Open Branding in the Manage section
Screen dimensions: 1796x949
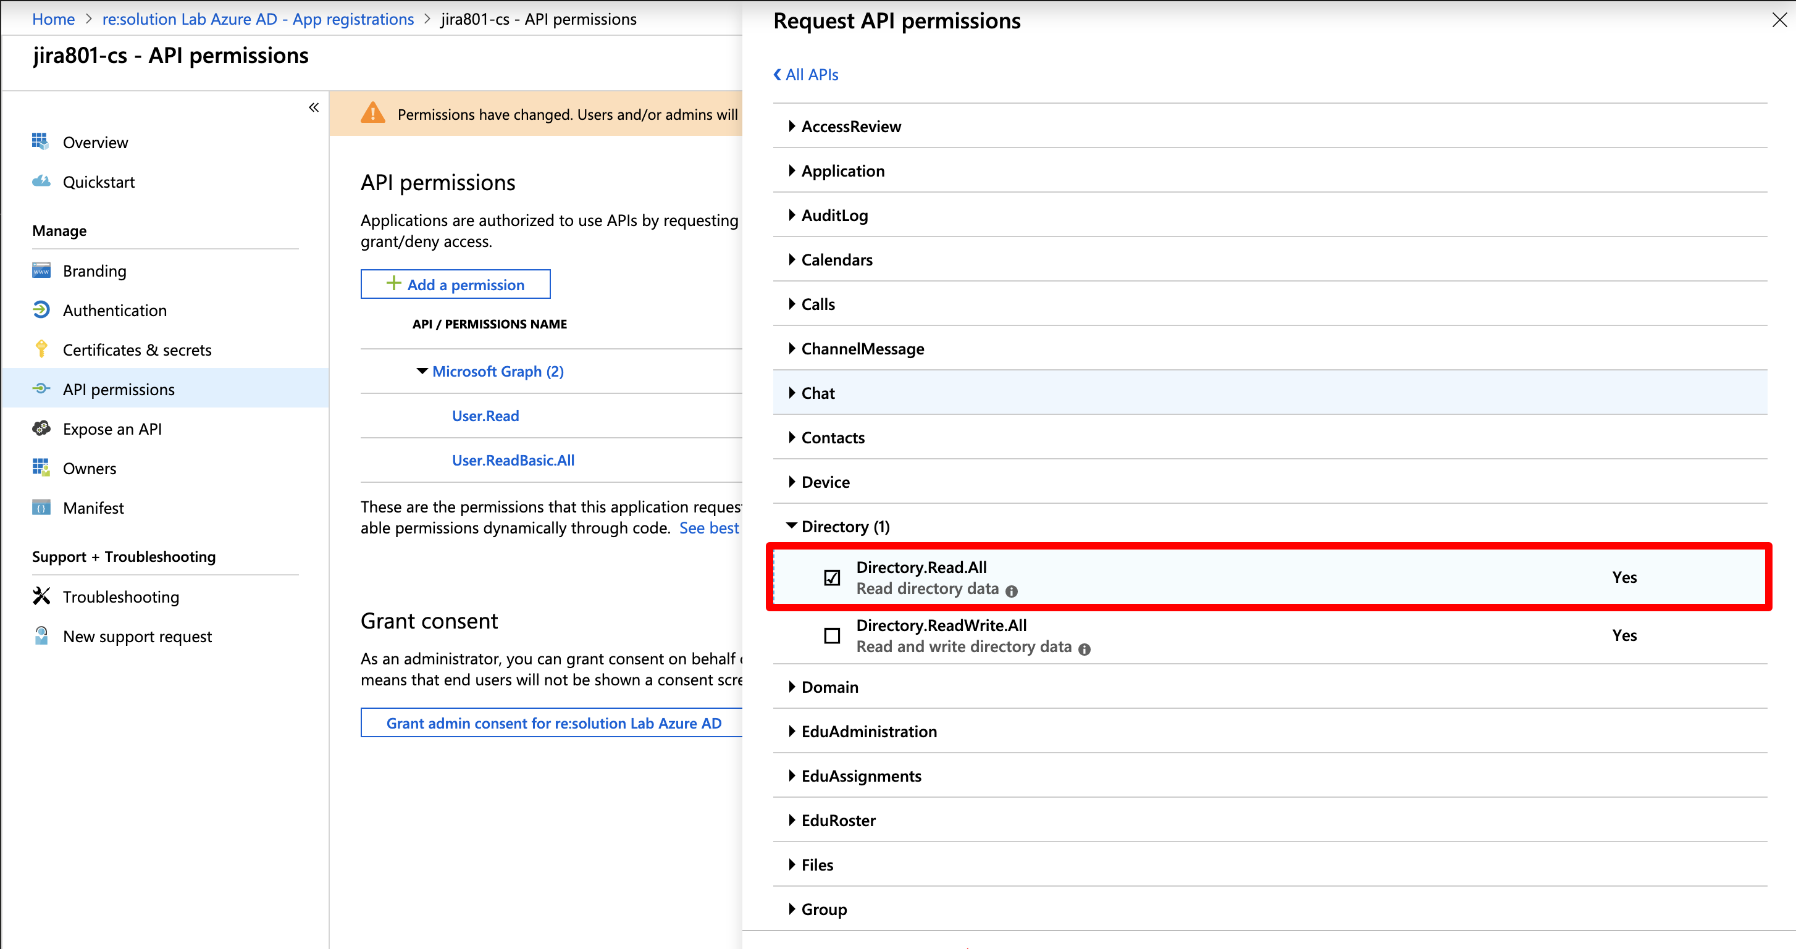(95, 271)
